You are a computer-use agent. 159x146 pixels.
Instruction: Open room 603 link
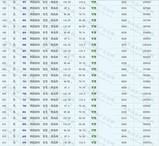24,124
